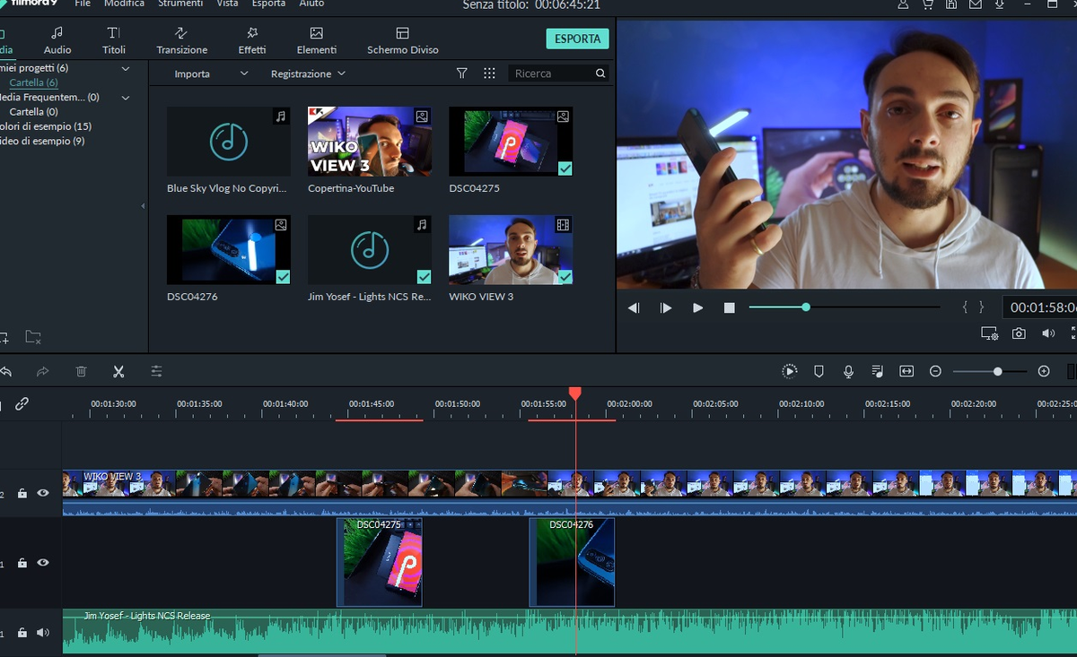Toggle lock on WIKO VIEW 3 track
This screenshot has height=657, width=1077.
(22, 493)
